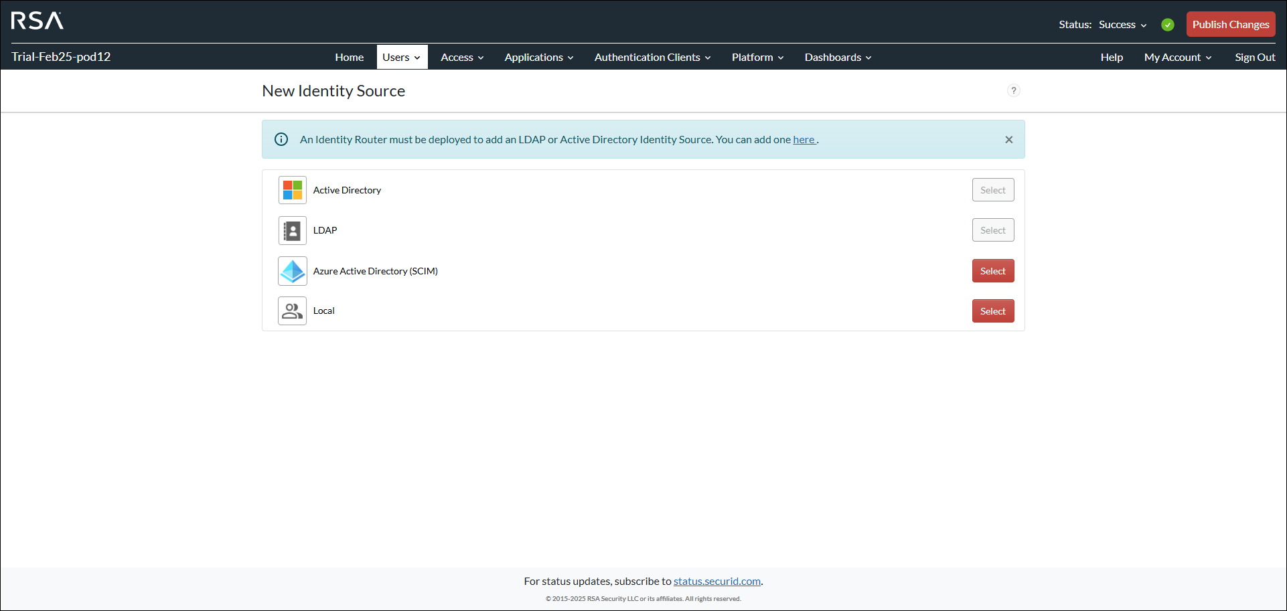Viewport: 1287px width, 611px height.
Task: Click the Local identity source icon
Action: tap(292, 311)
